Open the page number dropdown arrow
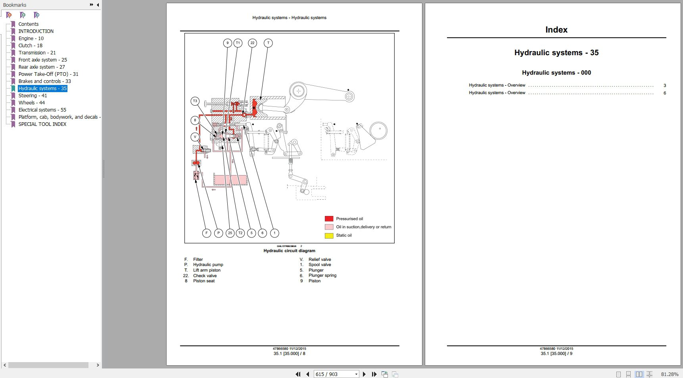Viewport: 683px width, 378px height. [x=356, y=374]
